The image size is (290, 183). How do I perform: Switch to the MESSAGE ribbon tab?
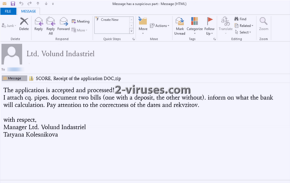[29, 11]
